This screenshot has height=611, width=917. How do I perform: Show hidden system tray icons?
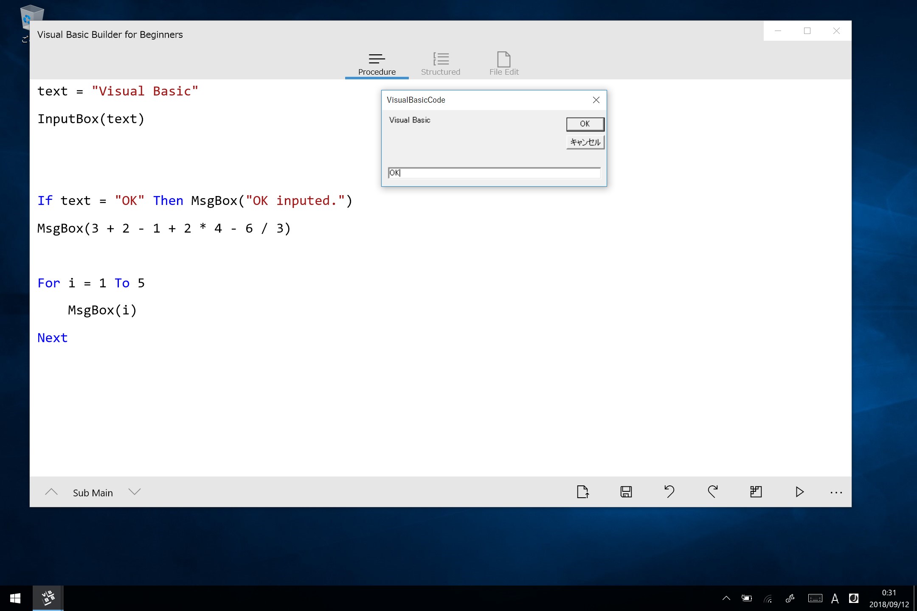click(x=726, y=598)
